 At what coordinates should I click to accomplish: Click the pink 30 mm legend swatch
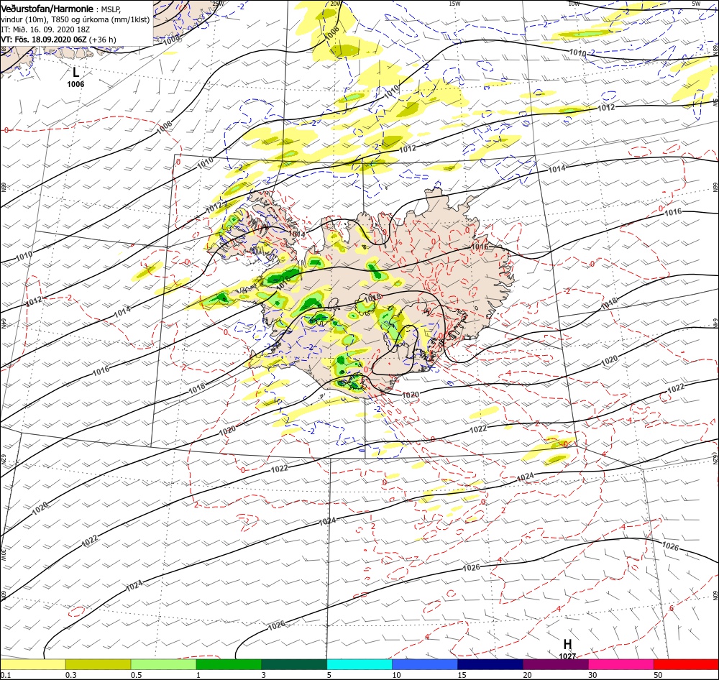621,664
